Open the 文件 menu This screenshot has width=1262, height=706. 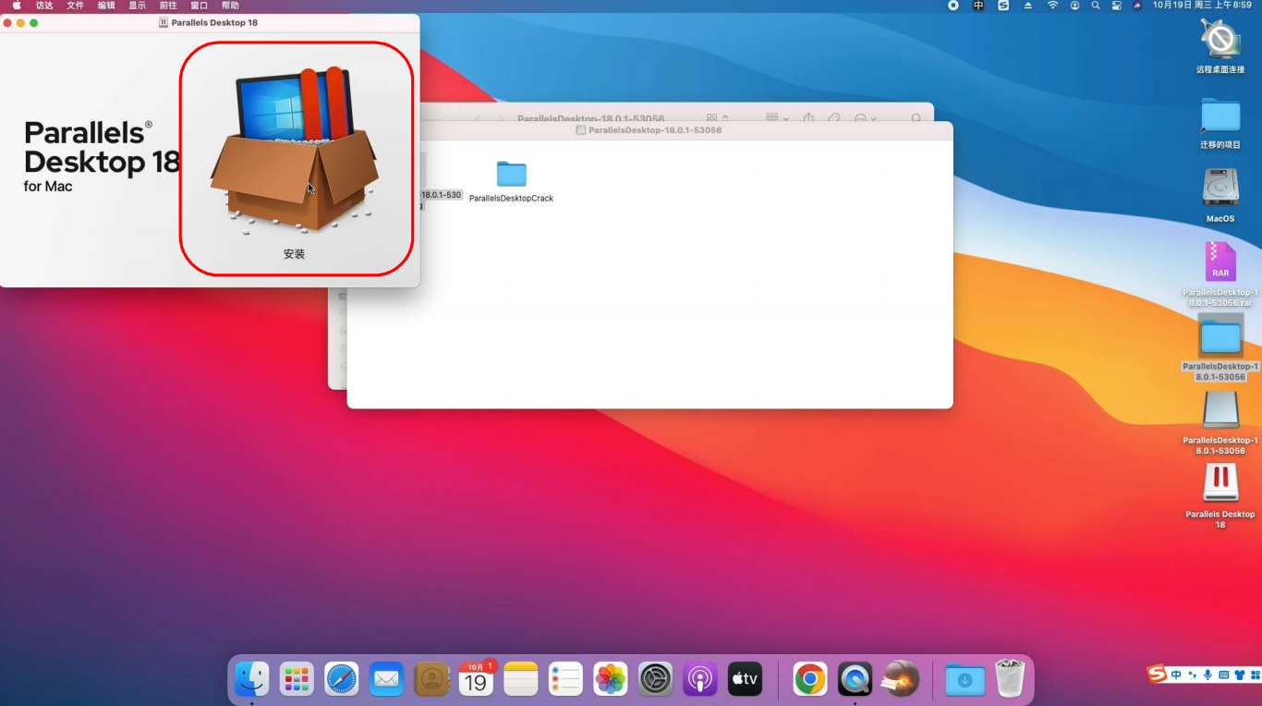(x=75, y=6)
